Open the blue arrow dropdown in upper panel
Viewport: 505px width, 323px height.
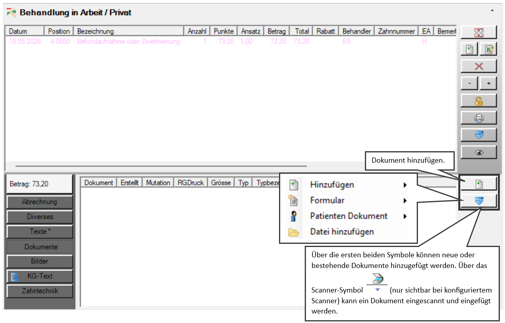point(478,135)
